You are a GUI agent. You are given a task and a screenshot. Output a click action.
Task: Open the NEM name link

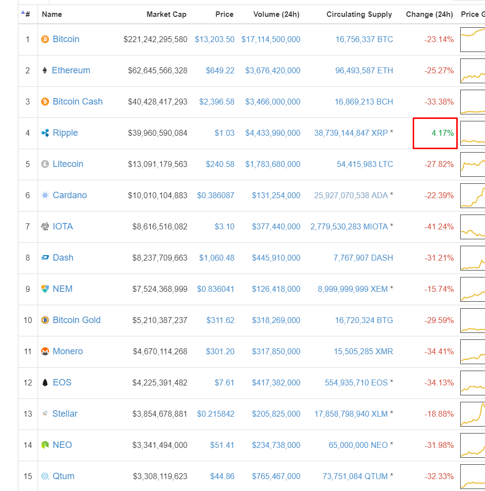pos(62,289)
